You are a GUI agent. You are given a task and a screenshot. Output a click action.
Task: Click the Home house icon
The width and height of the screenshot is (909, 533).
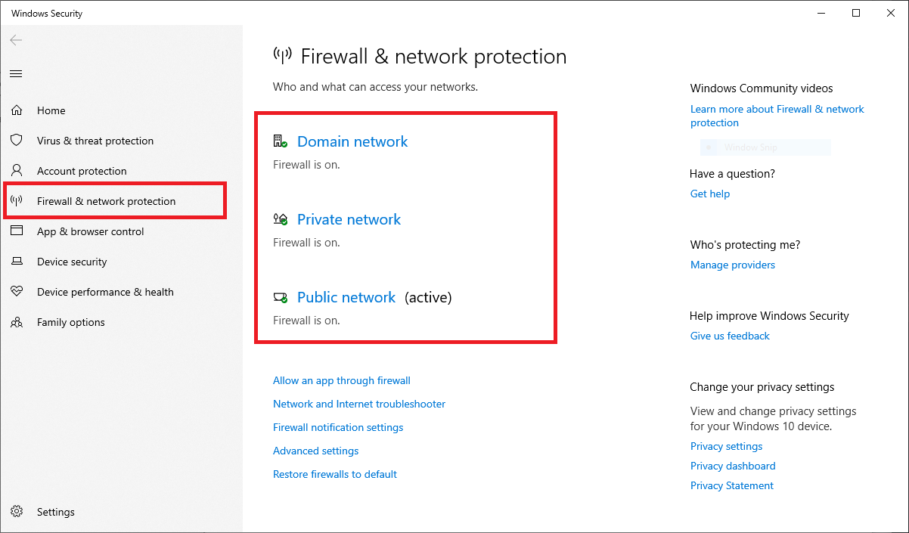tap(17, 110)
